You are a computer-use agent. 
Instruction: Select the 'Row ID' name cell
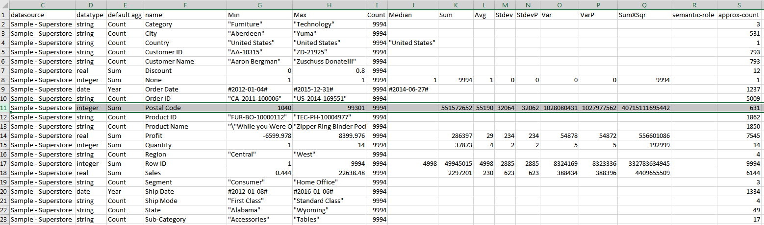tap(185, 163)
